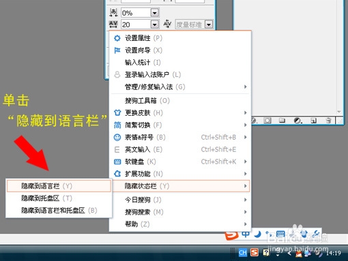Click the QQ penguin tray icon
The image size is (348, 261).
[x=299, y=254]
